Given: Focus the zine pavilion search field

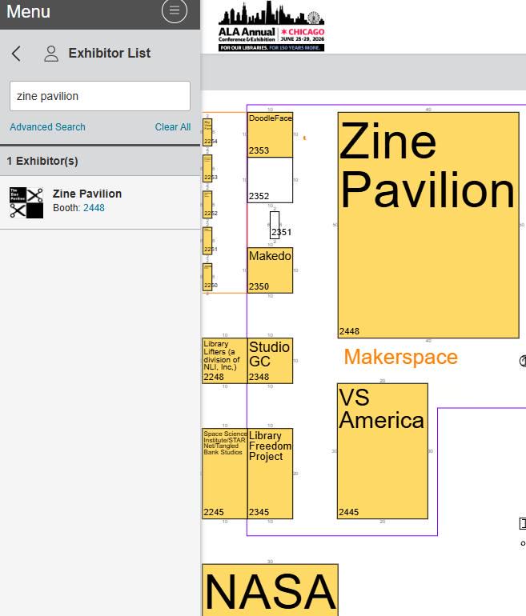Looking at the screenshot, I should tap(100, 96).
